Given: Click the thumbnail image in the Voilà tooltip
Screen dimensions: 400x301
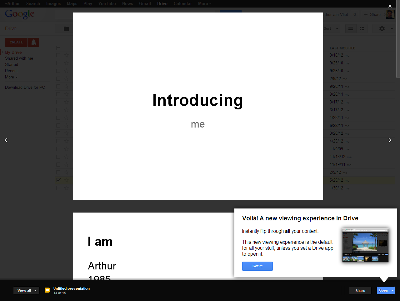Looking at the screenshot, I should point(366,245).
